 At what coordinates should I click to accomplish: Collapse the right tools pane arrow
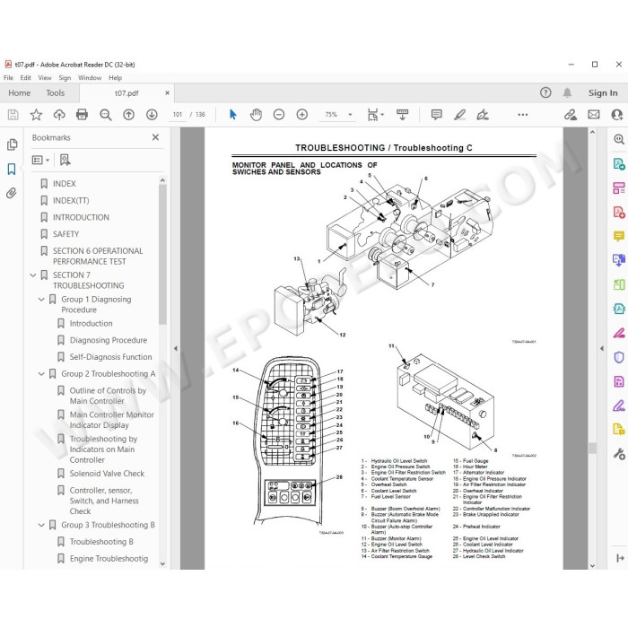coord(602,348)
